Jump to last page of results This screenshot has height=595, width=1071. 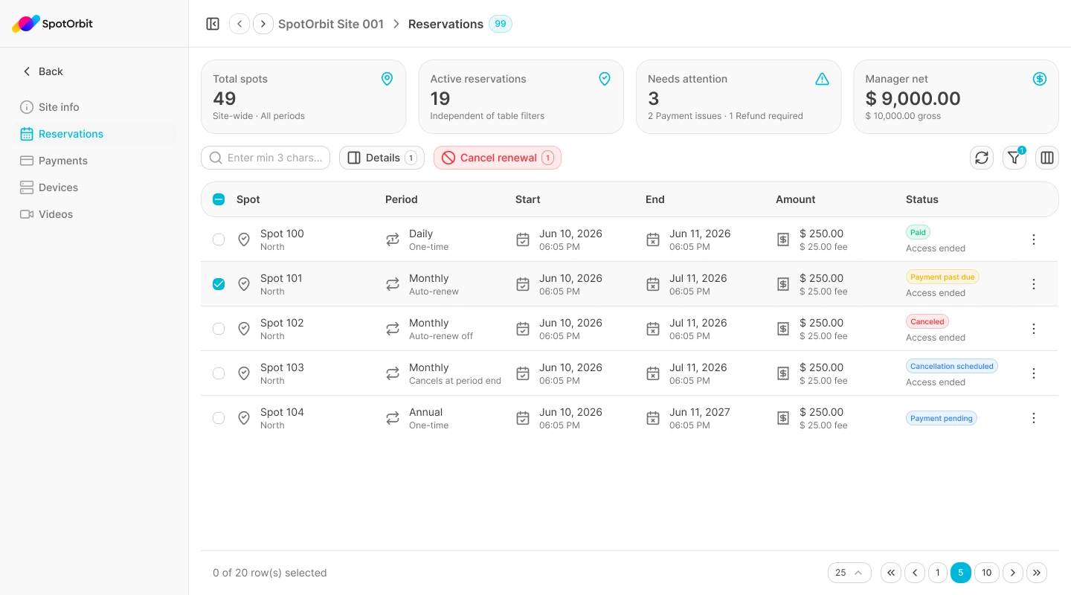1037,573
